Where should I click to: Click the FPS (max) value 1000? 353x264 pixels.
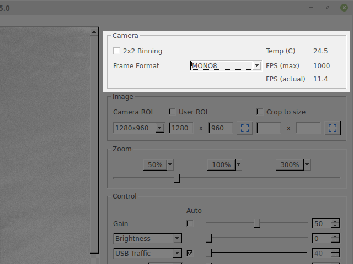click(322, 66)
